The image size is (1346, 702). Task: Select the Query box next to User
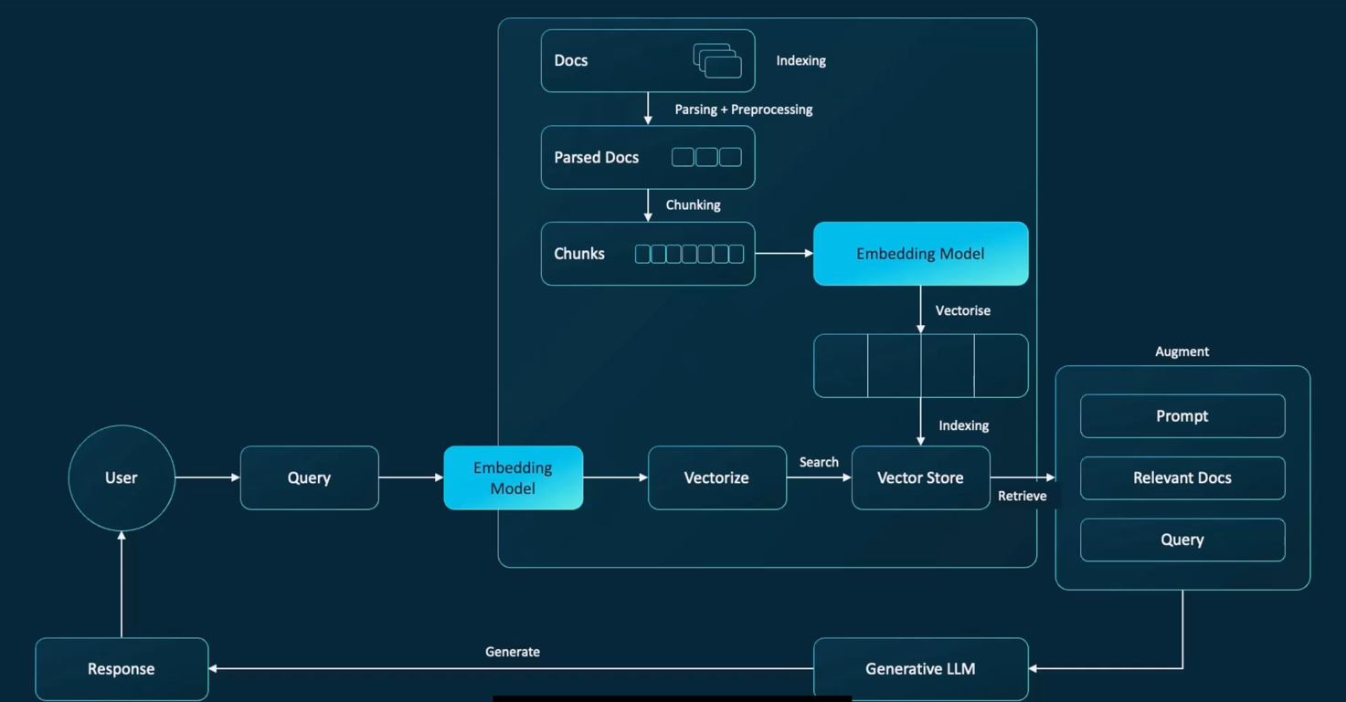(x=309, y=477)
